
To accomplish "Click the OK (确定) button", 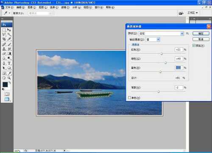I will (201, 33).
